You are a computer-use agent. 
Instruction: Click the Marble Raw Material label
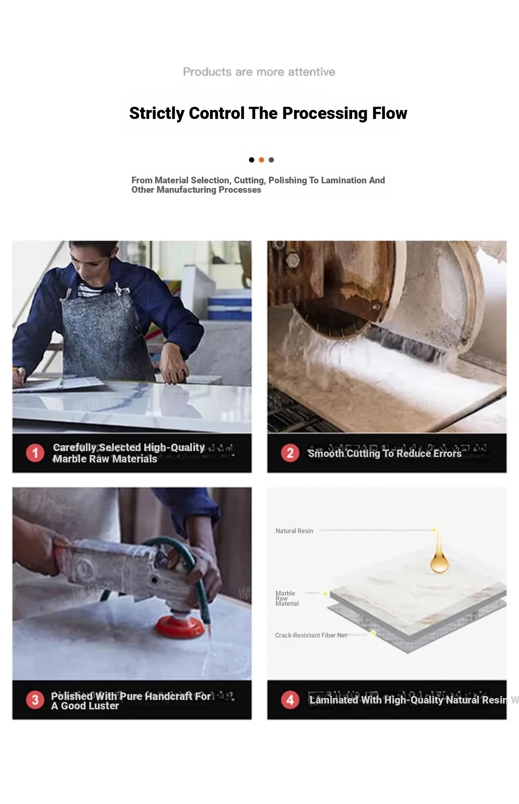coord(287,598)
